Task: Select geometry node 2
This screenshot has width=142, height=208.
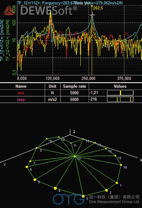Action: (x=107, y=190)
